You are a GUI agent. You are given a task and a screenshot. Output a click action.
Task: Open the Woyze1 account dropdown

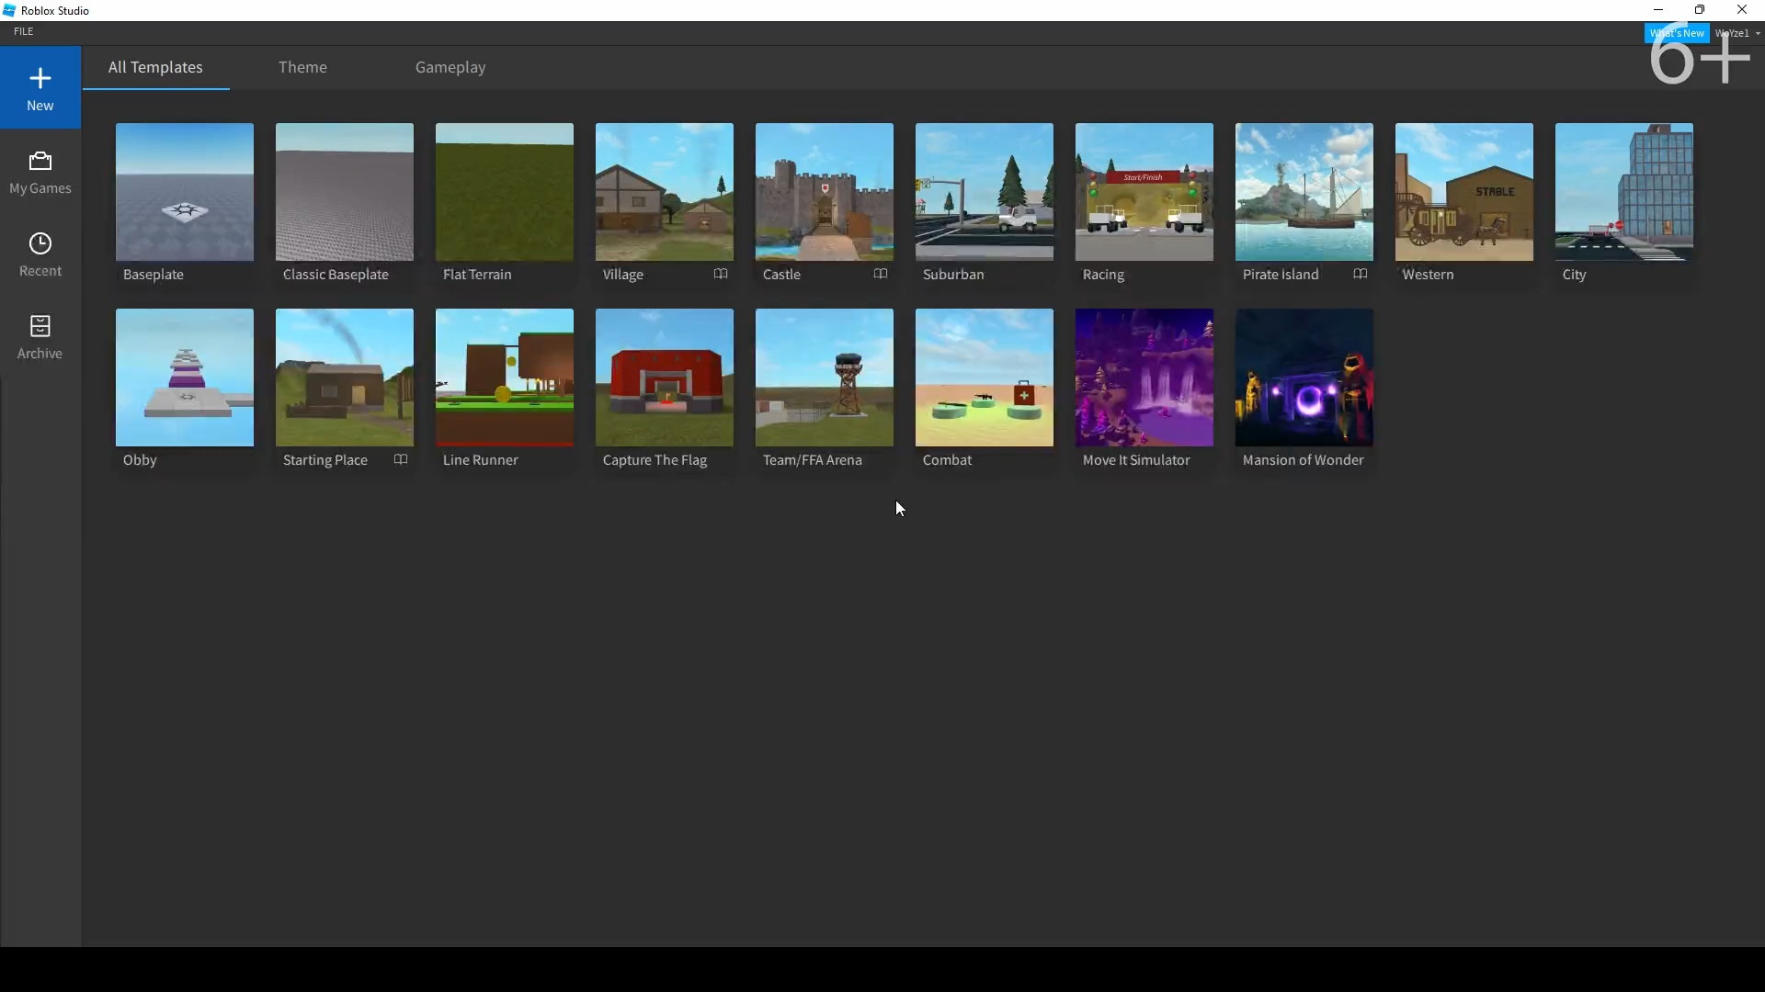coord(1737,33)
